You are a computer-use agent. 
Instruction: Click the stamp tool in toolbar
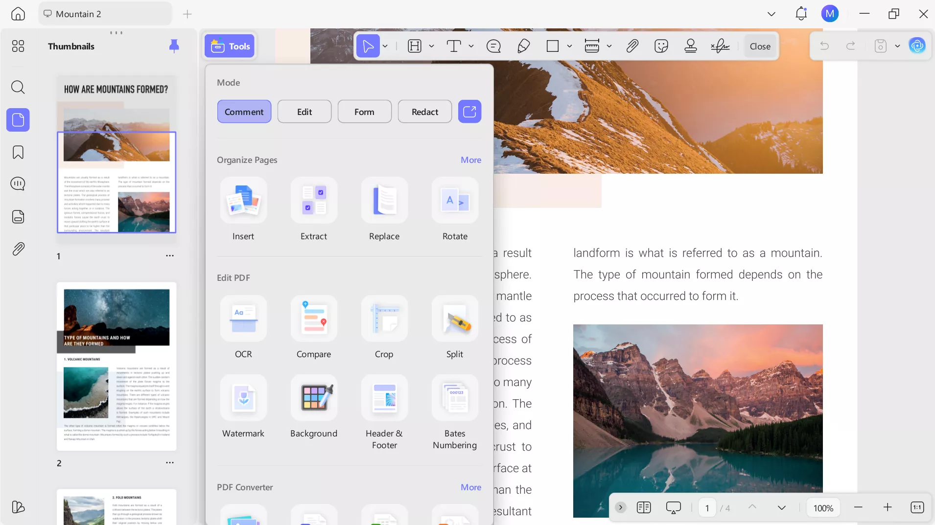click(691, 46)
